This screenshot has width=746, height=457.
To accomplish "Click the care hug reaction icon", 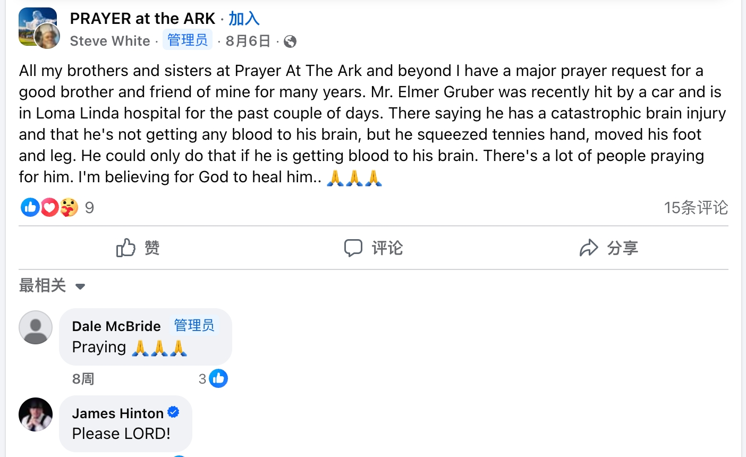I will tap(69, 207).
